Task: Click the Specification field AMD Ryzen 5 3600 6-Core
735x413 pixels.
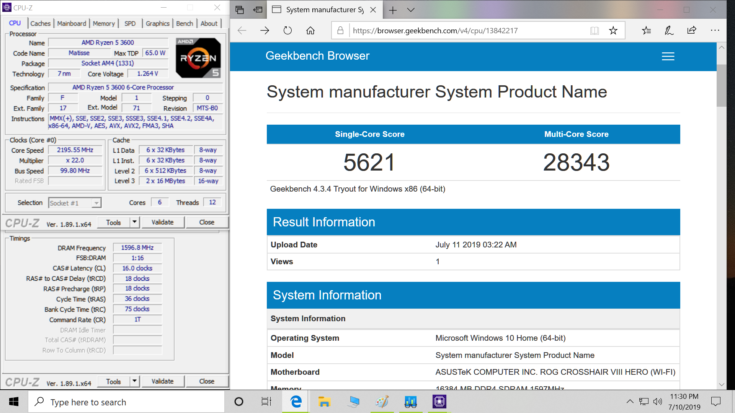Action: point(136,88)
